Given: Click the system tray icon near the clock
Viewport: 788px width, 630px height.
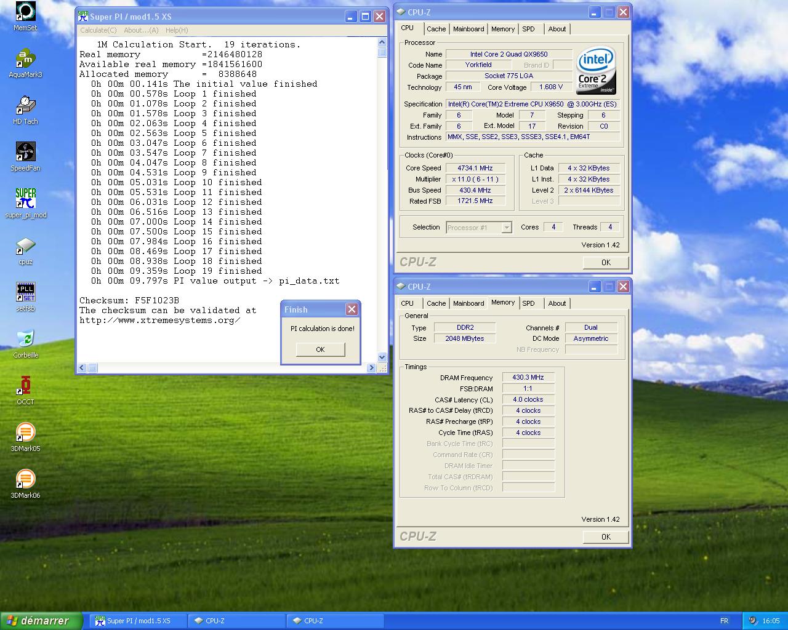Looking at the screenshot, I should (x=753, y=621).
